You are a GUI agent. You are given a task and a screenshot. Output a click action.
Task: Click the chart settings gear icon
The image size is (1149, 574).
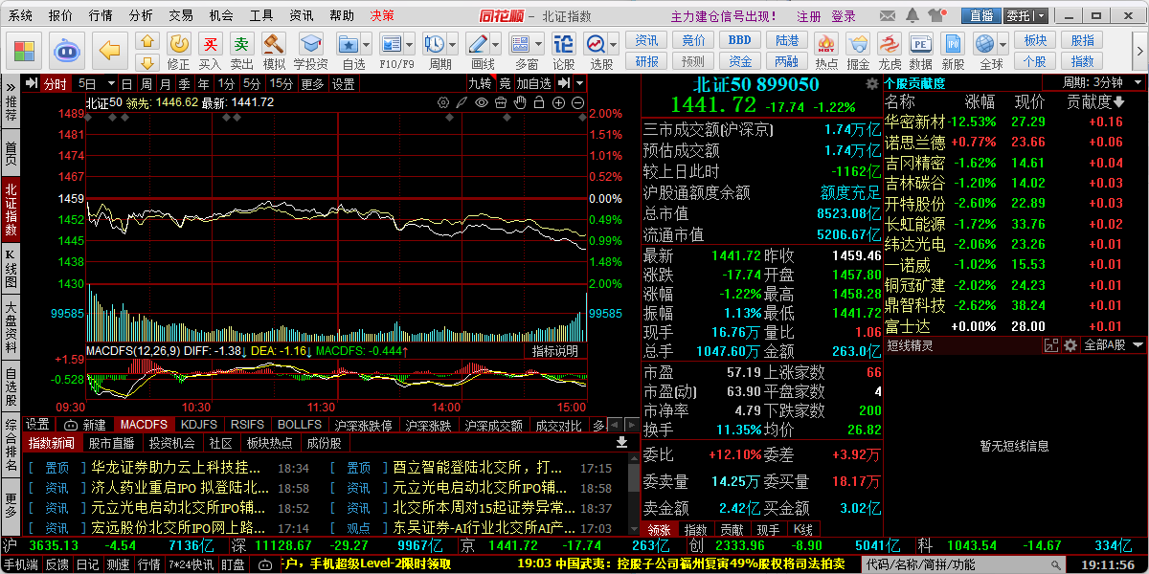pos(443,102)
